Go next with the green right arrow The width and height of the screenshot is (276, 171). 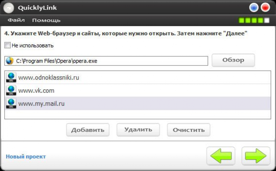256,156
